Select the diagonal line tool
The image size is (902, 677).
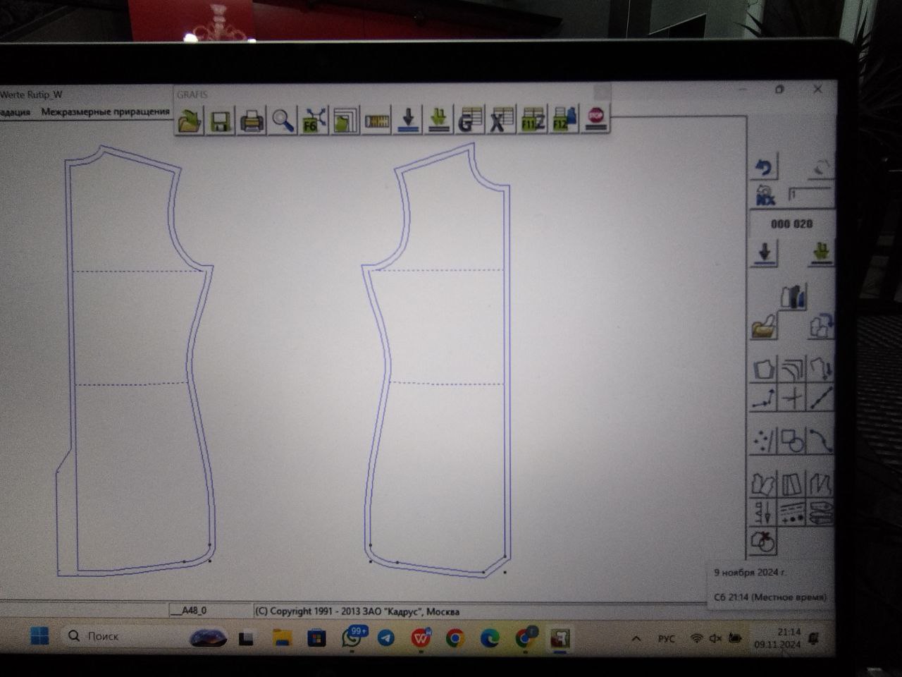821,397
